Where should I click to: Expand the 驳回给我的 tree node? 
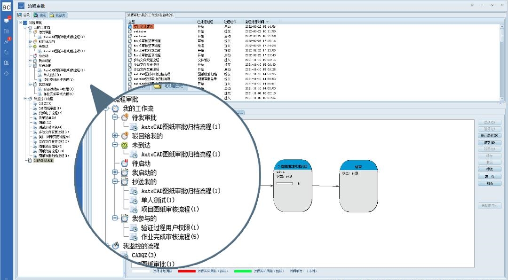coord(30,41)
